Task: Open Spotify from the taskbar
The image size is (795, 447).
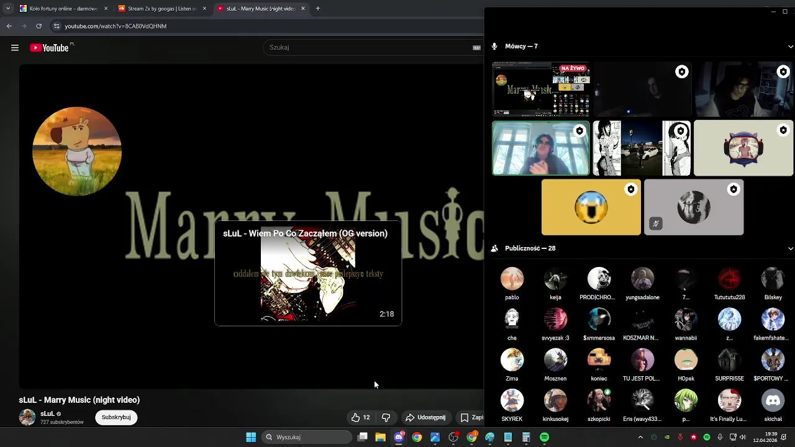Action: (x=544, y=437)
